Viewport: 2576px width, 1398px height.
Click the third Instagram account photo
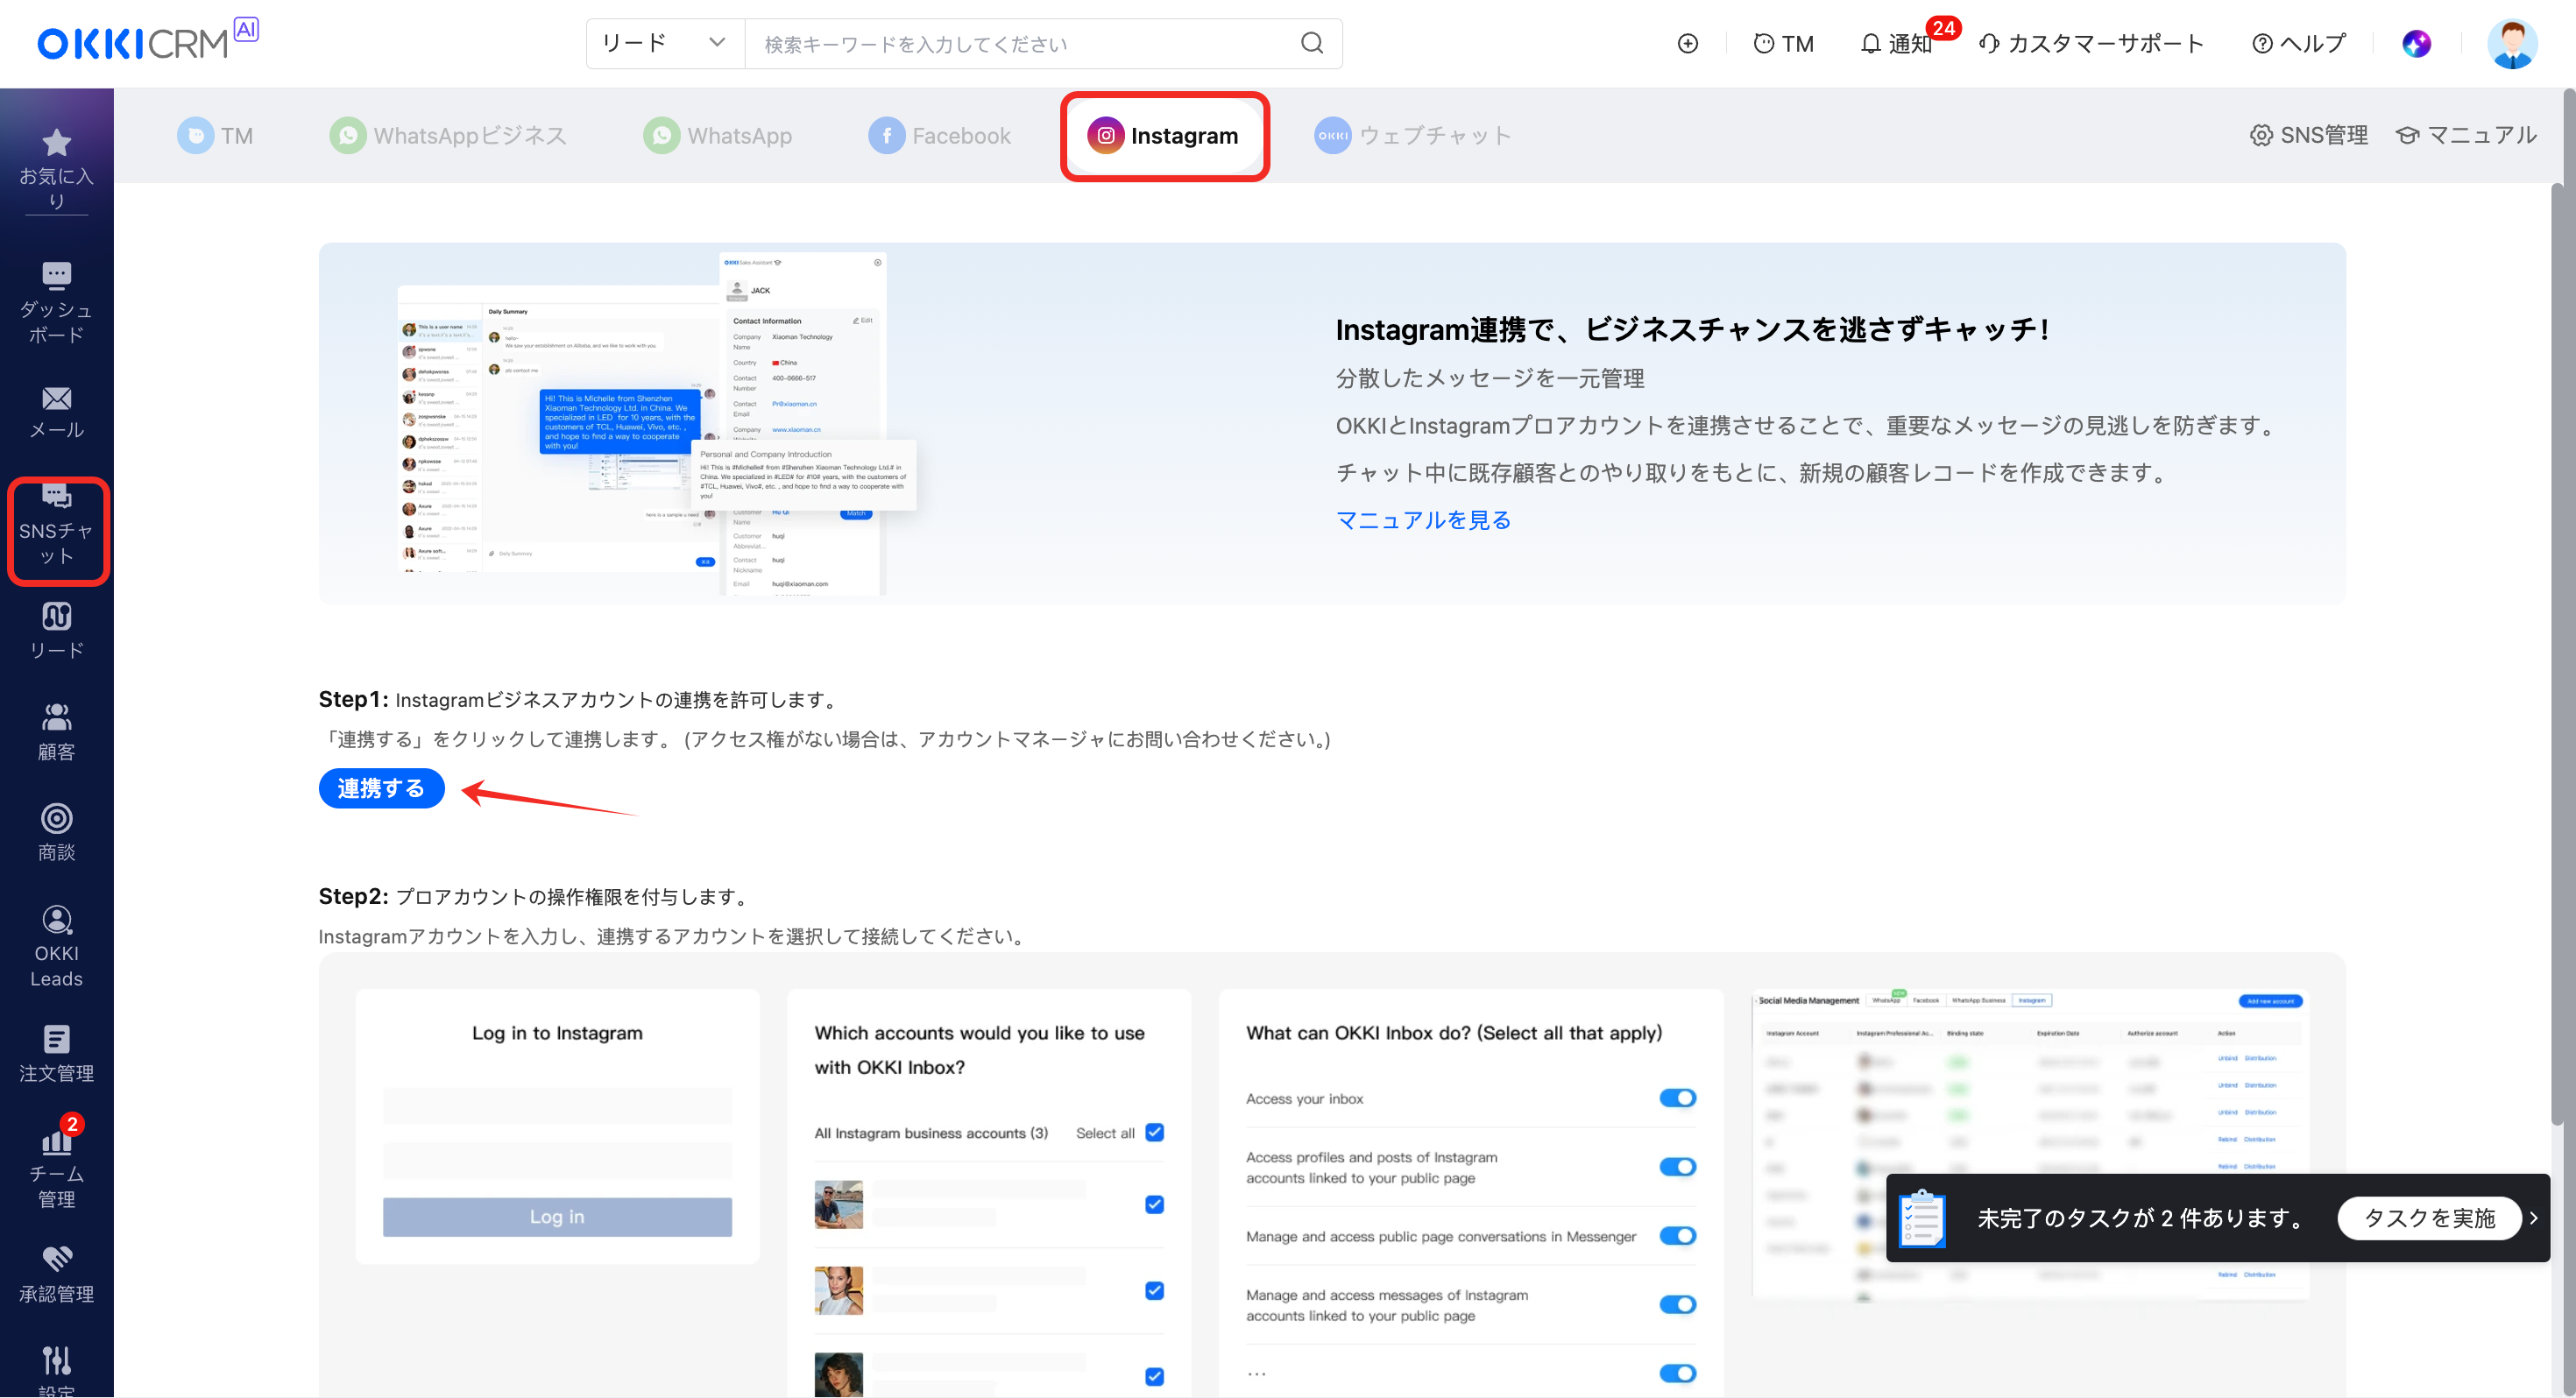[838, 1375]
